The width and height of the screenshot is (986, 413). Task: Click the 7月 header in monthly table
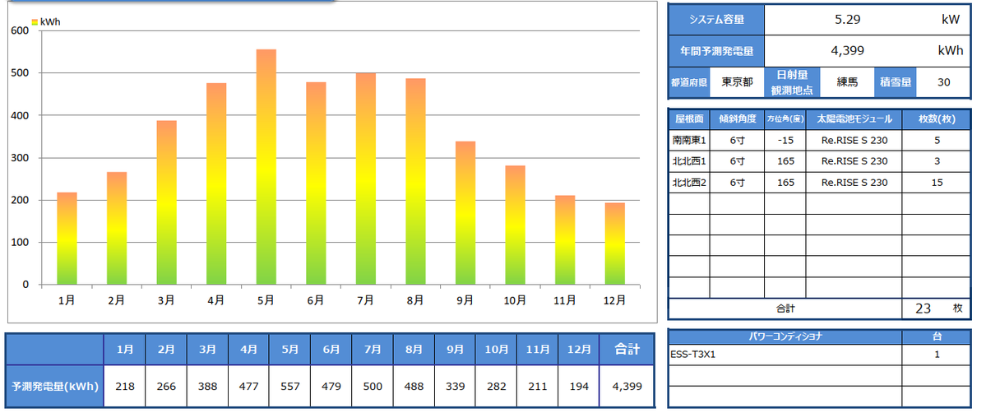373,350
